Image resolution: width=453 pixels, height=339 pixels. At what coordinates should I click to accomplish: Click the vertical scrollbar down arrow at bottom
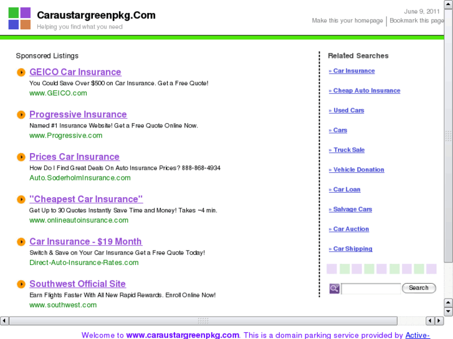pyautogui.click(x=449, y=312)
